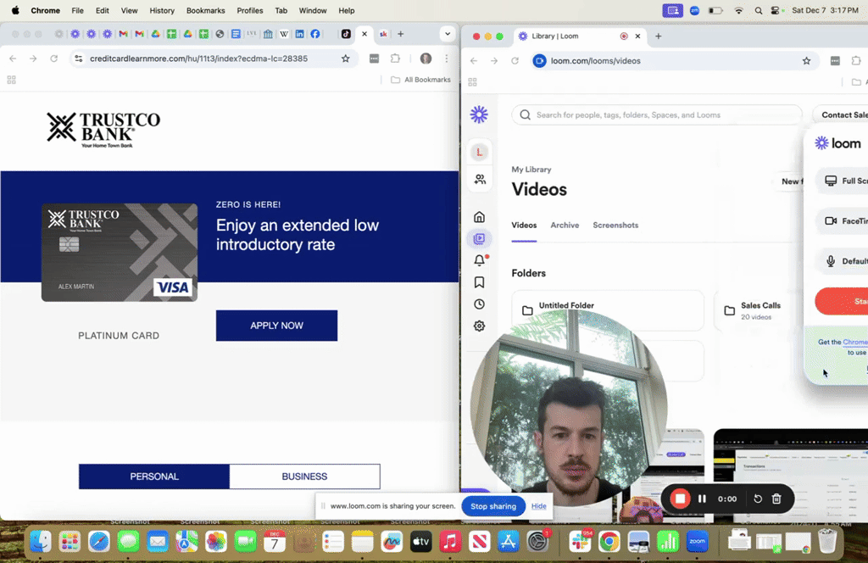Select the BUSINESS card option
The height and width of the screenshot is (563, 868).
click(304, 477)
